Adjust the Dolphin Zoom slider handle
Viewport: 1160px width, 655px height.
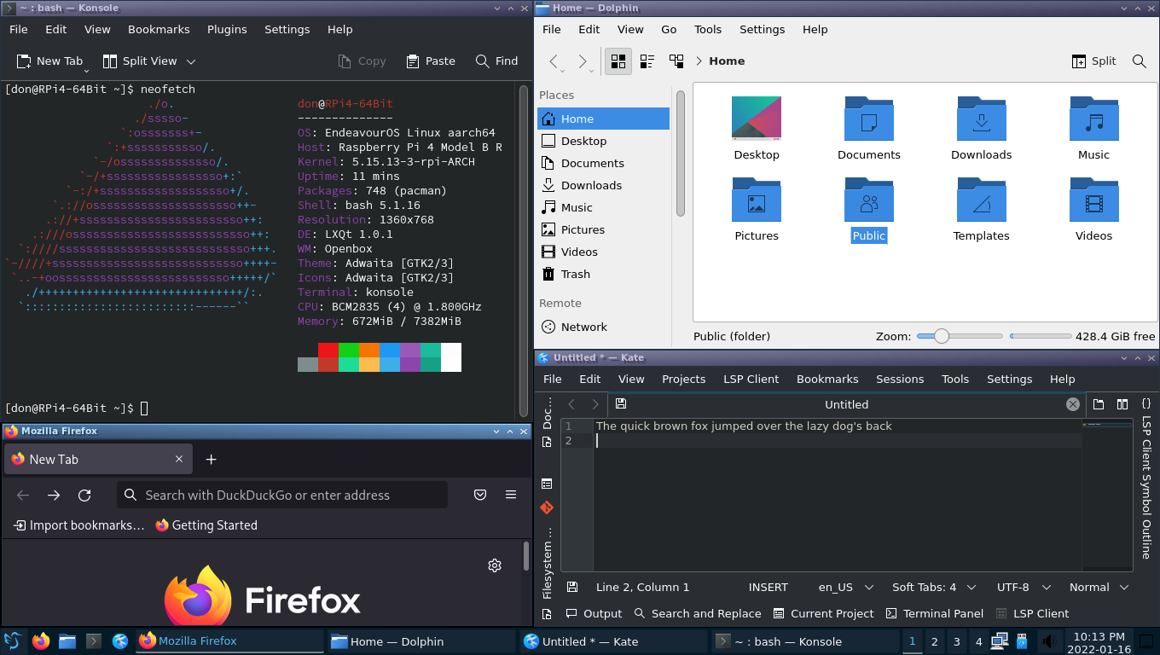point(942,336)
